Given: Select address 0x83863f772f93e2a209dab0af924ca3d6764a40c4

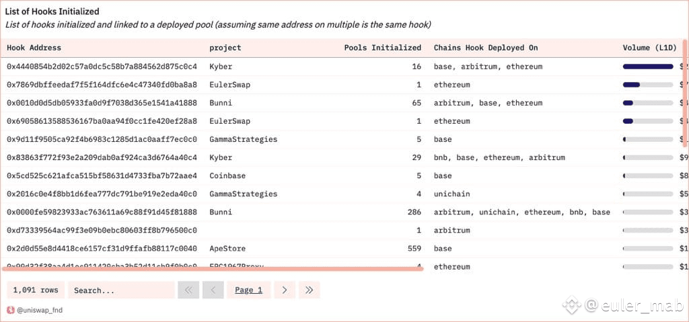Looking at the screenshot, I should (x=102, y=157).
